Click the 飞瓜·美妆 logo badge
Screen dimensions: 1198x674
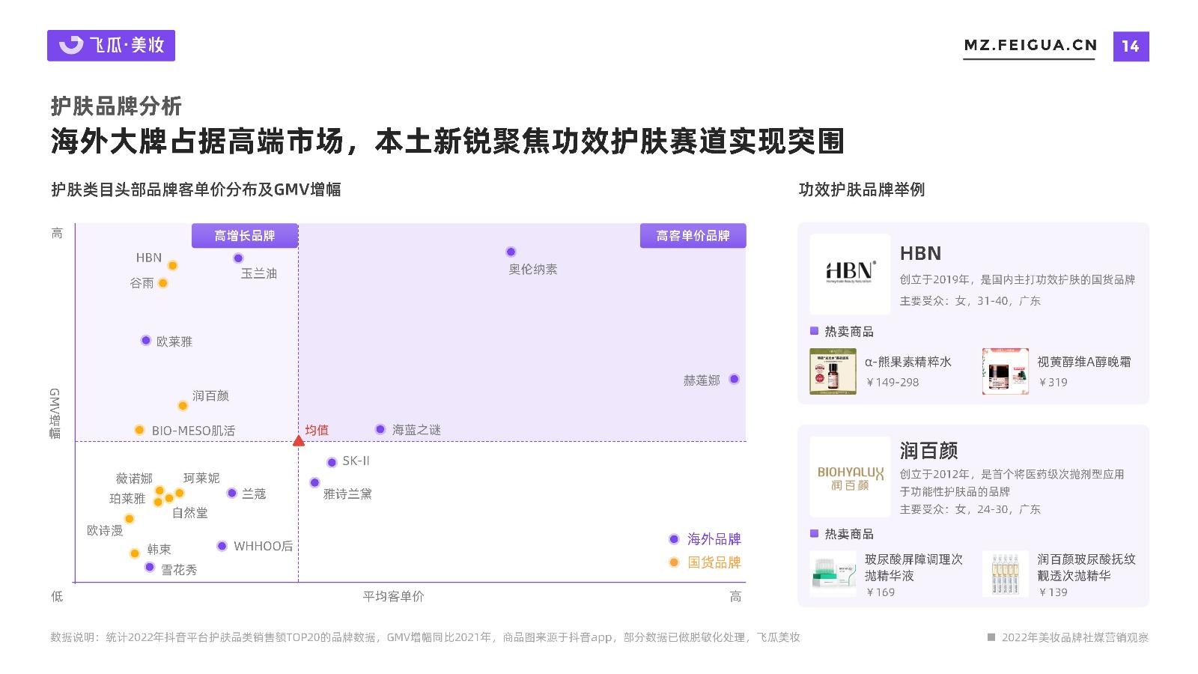[x=111, y=46]
